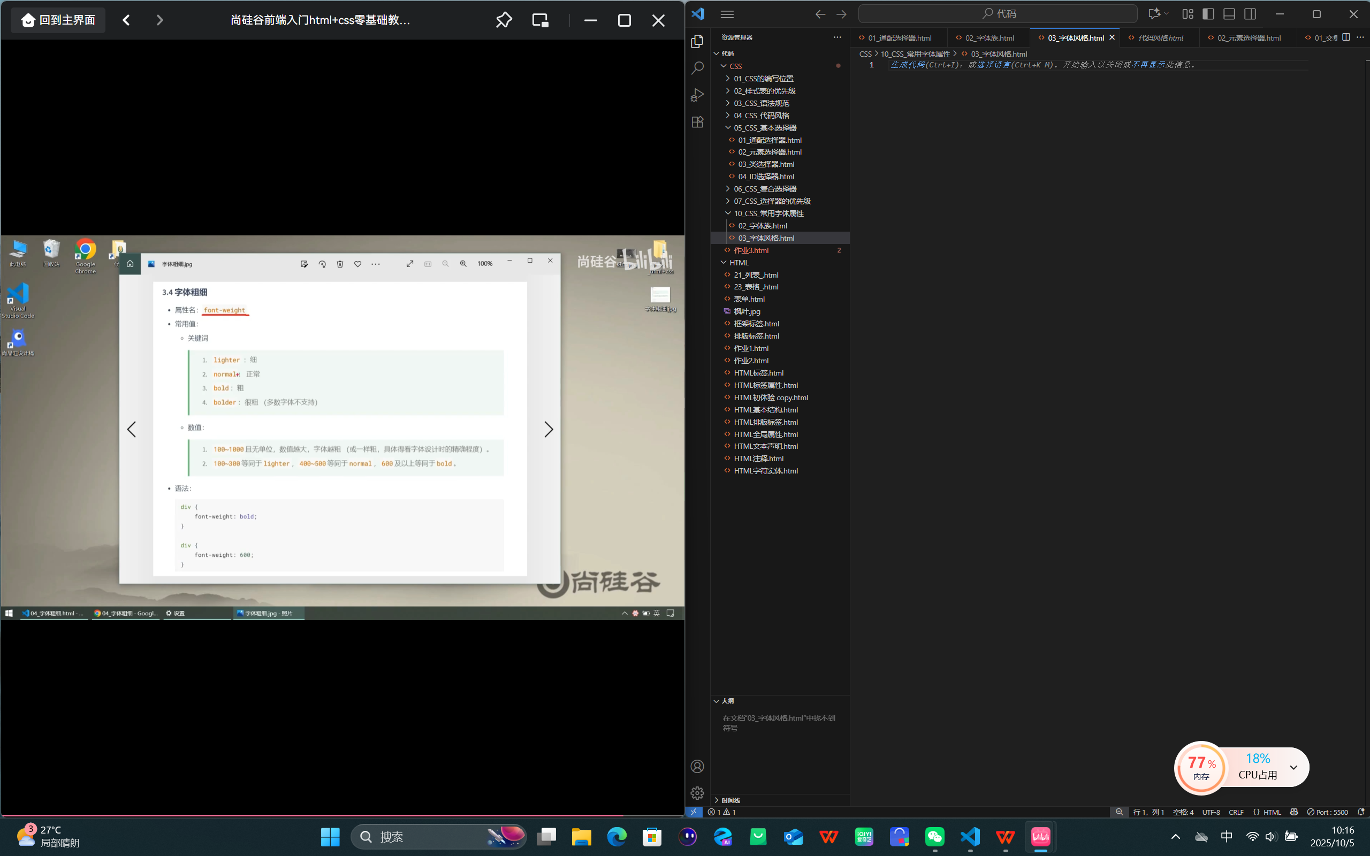Expand the 02_样式表的优先级 folder
Image resolution: width=1370 pixels, height=856 pixels.
(765, 90)
